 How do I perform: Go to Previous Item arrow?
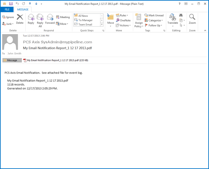point(30,4)
